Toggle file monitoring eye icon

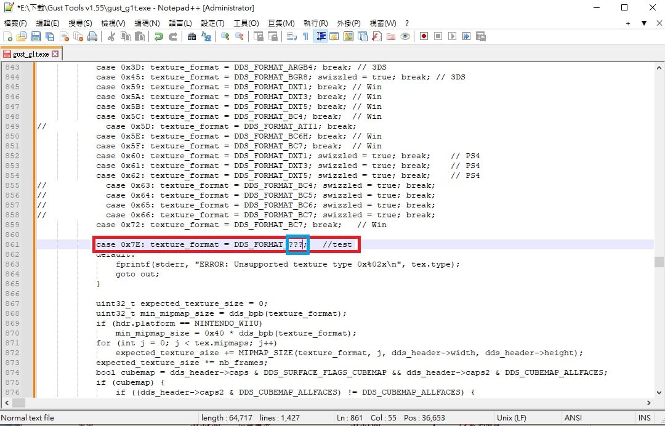click(405, 36)
